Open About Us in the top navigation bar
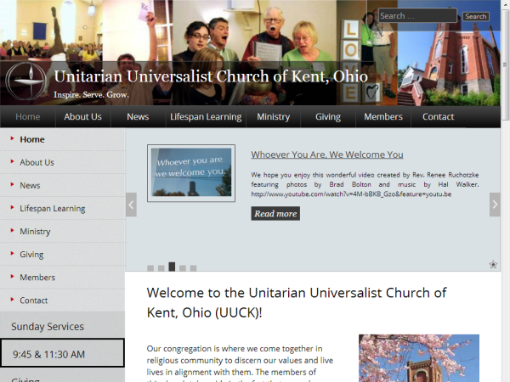Viewport: 510px width, 382px height. (82, 116)
